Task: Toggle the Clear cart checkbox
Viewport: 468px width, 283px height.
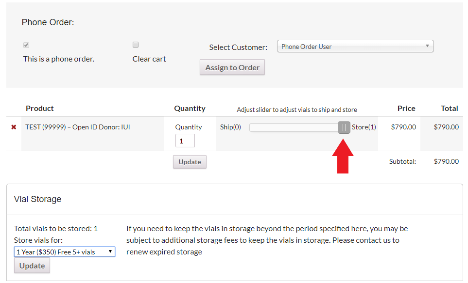Action: 136,45
